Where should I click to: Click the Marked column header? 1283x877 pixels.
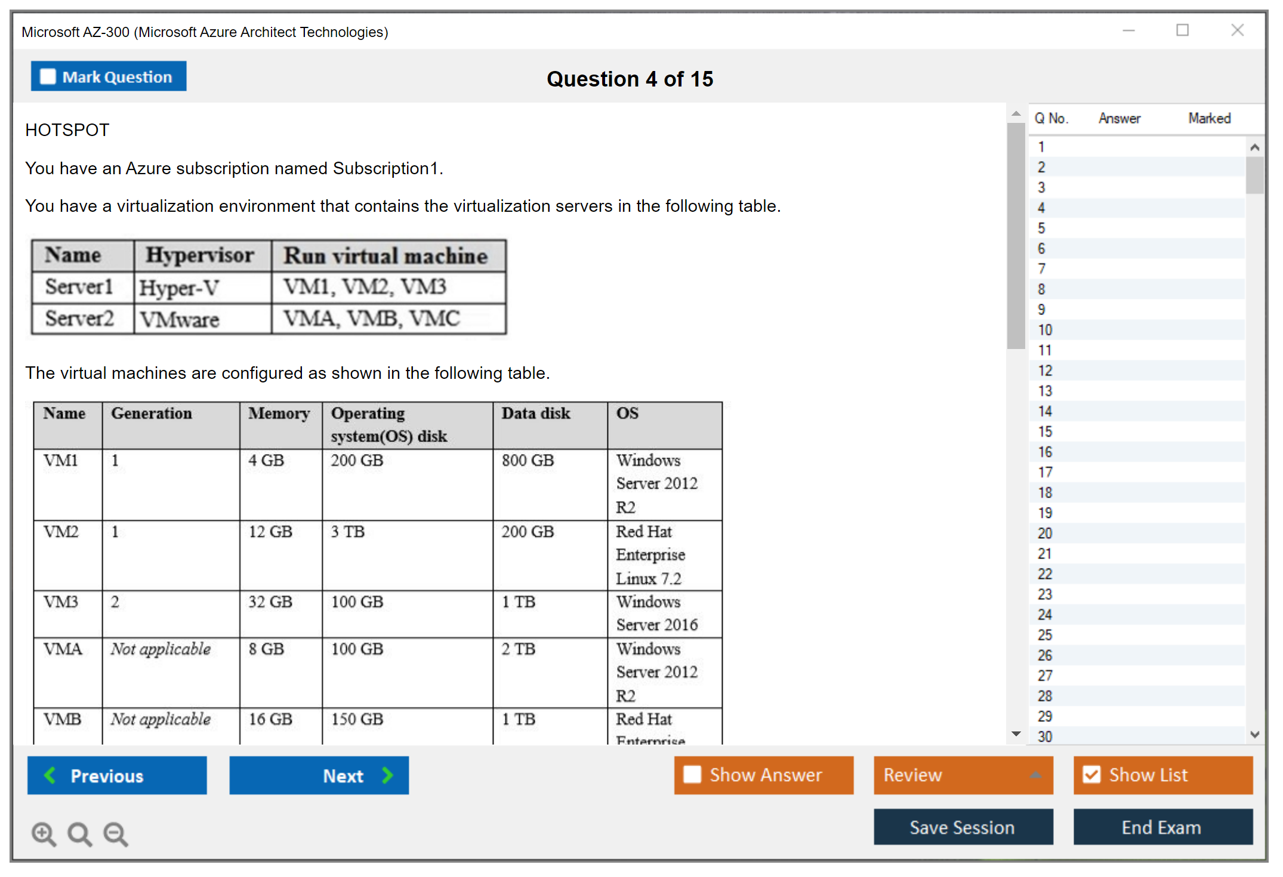1209,118
